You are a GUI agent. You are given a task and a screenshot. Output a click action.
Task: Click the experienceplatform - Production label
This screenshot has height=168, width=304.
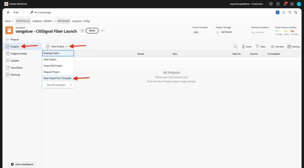[x=246, y=4]
